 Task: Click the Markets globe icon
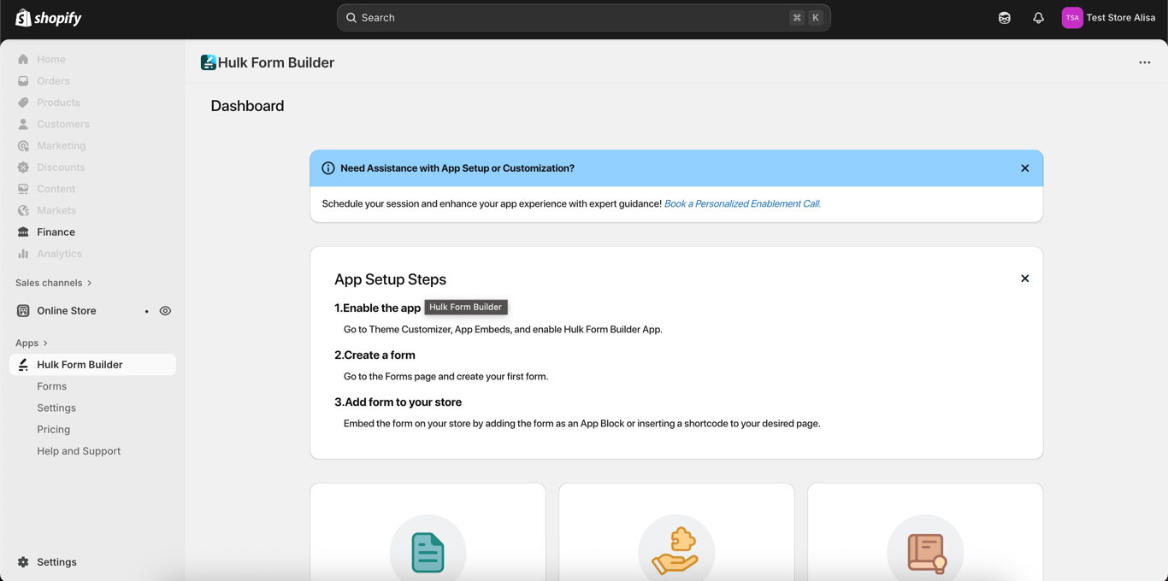[23, 210]
